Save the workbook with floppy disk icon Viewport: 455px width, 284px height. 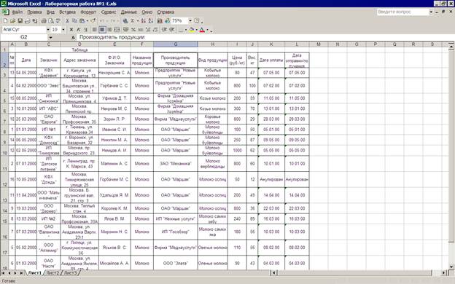(x=20, y=21)
